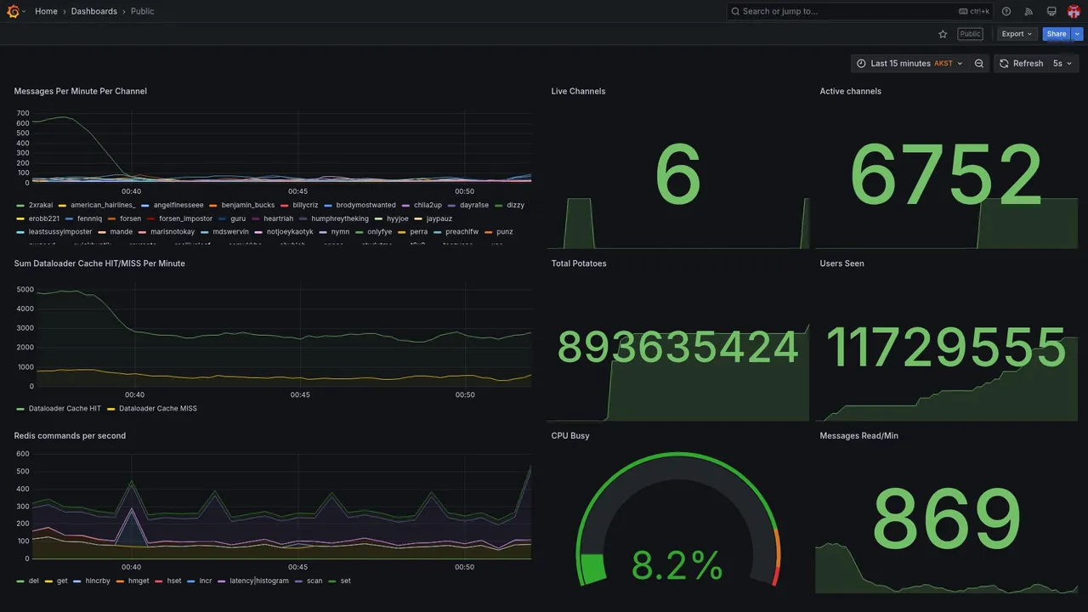The width and height of the screenshot is (1088, 612).
Task: Click the Public badge label
Action: [970, 34]
